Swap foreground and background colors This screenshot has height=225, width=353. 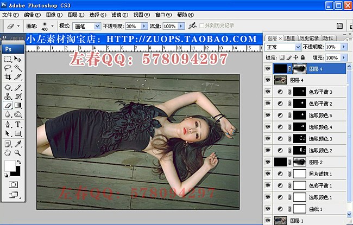click(x=19, y=162)
